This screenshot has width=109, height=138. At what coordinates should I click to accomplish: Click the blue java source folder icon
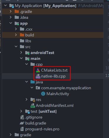(33, 82)
